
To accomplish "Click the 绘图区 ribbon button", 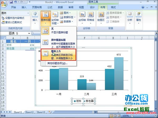I will pyautogui.click(x=101, y=18).
